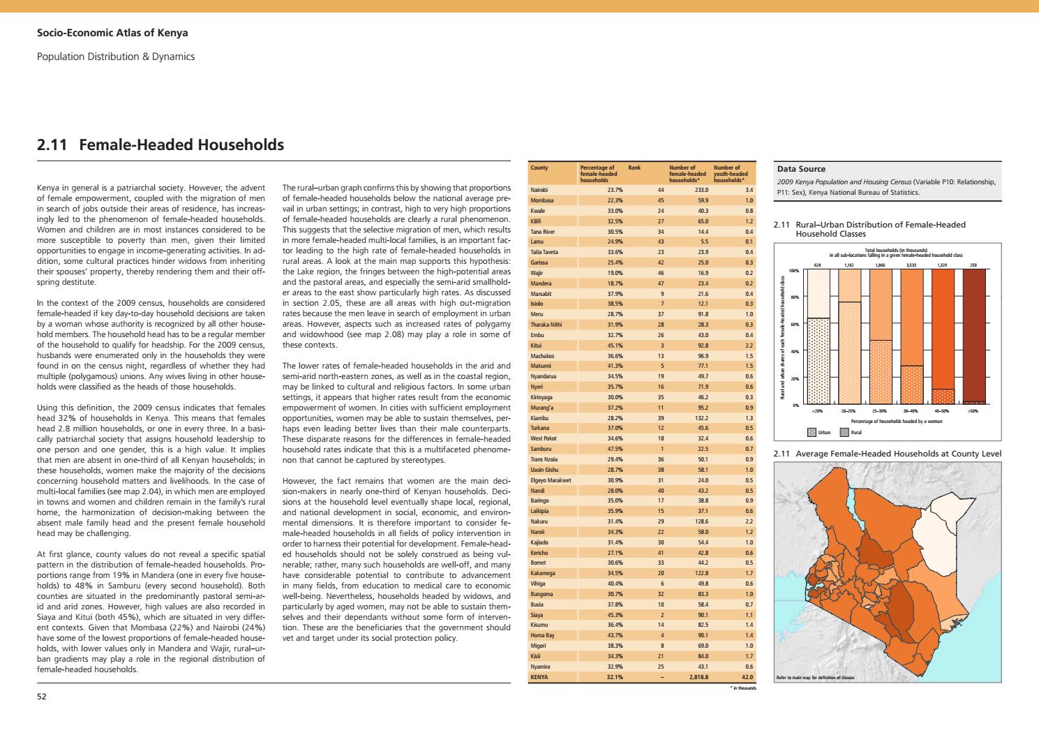Click the heading 2.11 Female-Headed Households
Screen dimensions: 1039x735
tap(160, 146)
